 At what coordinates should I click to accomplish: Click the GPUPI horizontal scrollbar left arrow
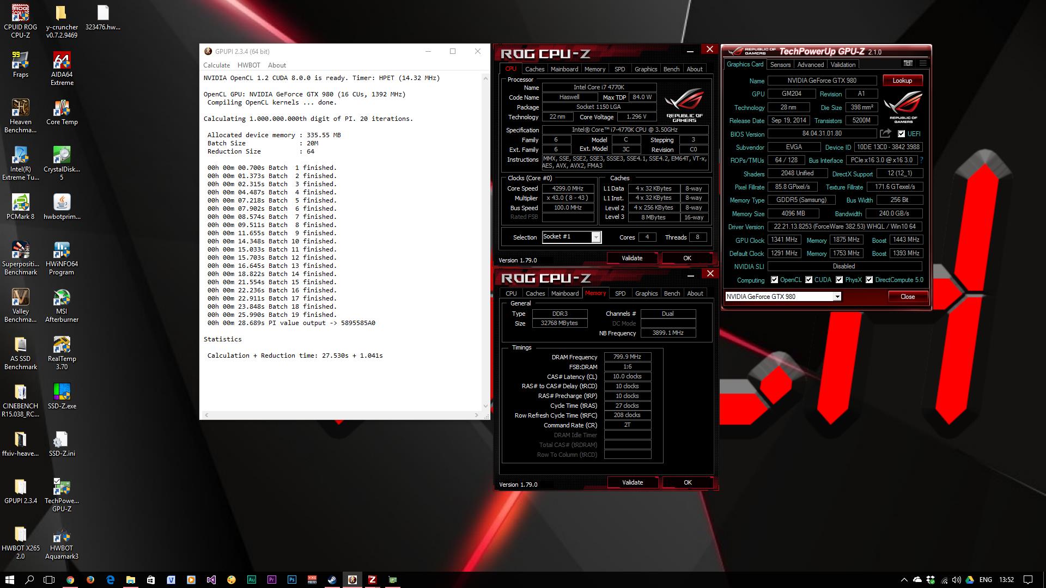206,415
